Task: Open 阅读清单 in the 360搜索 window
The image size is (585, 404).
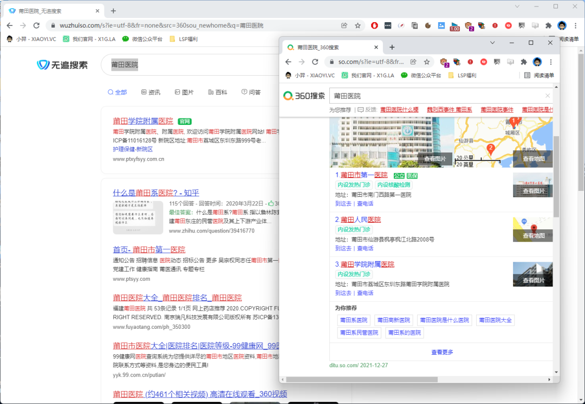Action: 539,75
